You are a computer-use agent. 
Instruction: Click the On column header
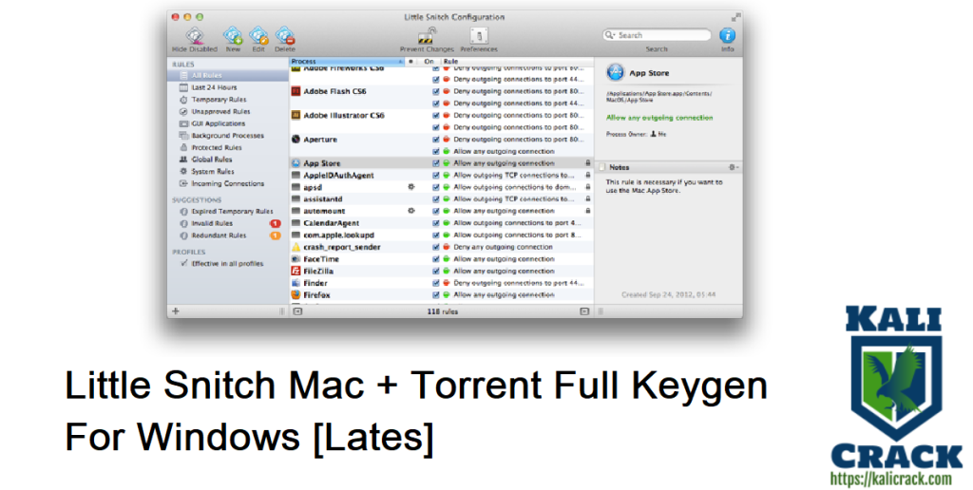coord(429,62)
